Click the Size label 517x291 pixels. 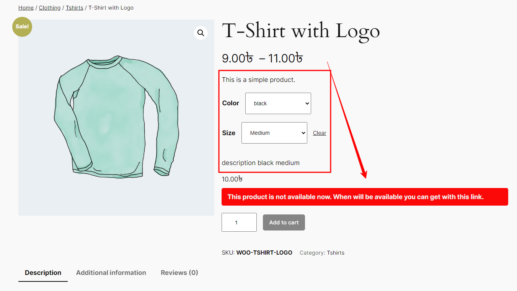(229, 133)
